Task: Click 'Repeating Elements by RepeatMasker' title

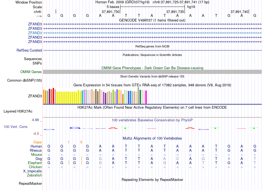Action: (152, 180)
